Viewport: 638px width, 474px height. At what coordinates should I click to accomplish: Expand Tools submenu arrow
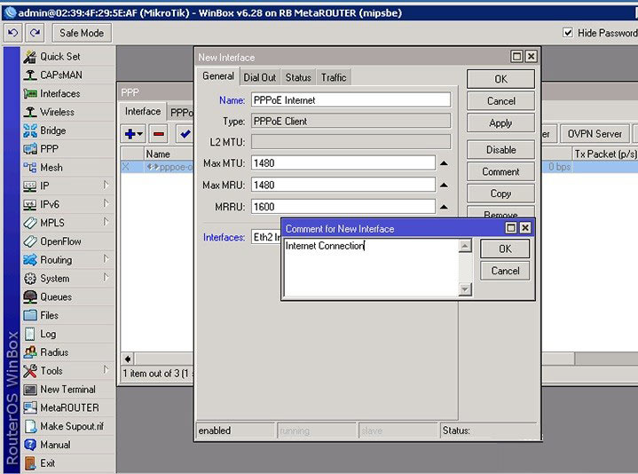[106, 369]
